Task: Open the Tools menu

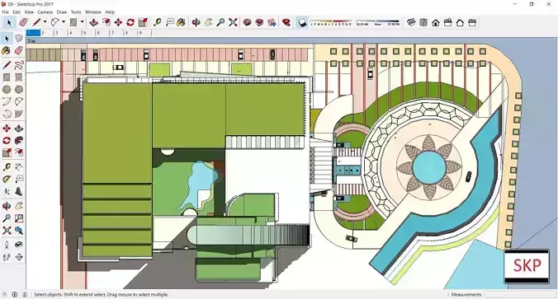Action: click(76, 12)
